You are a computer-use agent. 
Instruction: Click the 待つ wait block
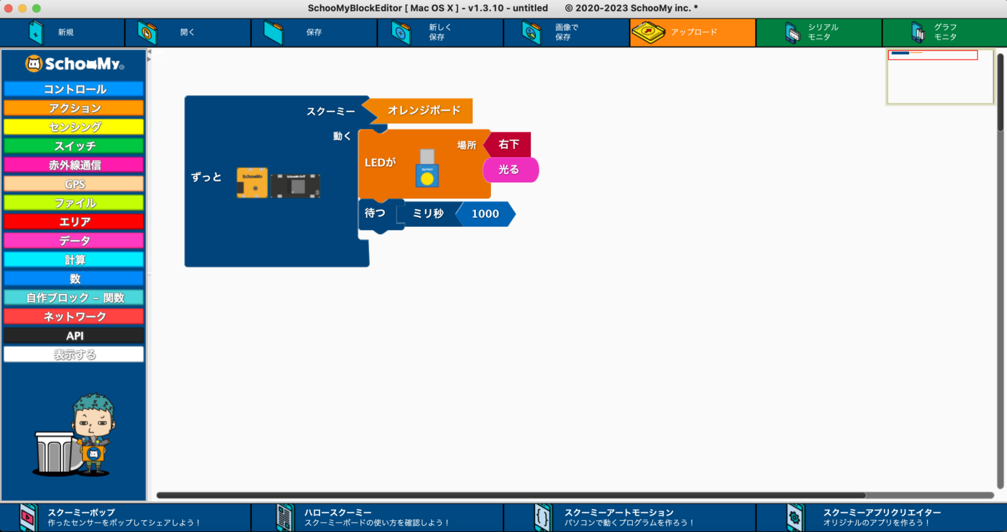pos(375,214)
